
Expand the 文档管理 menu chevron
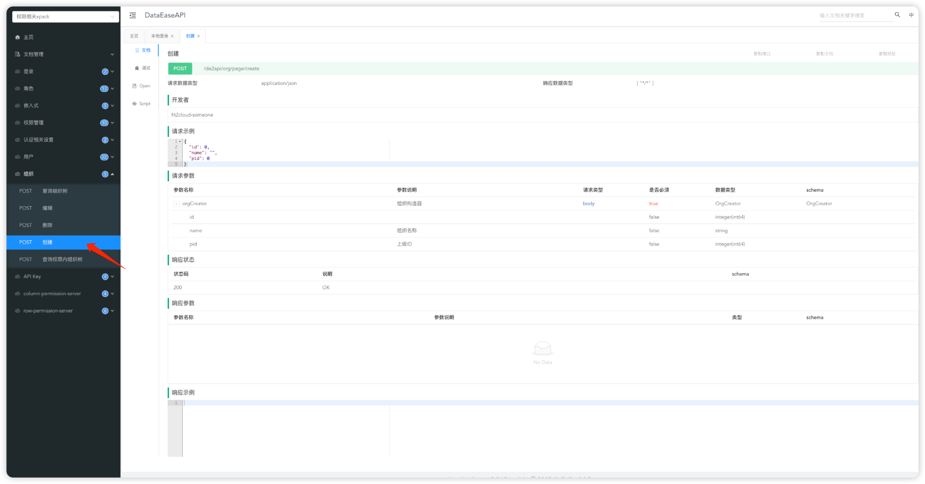[112, 54]
